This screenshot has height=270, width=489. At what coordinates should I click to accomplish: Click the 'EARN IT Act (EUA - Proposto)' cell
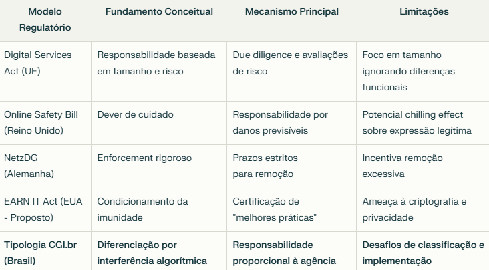click(x=45, y=210)
